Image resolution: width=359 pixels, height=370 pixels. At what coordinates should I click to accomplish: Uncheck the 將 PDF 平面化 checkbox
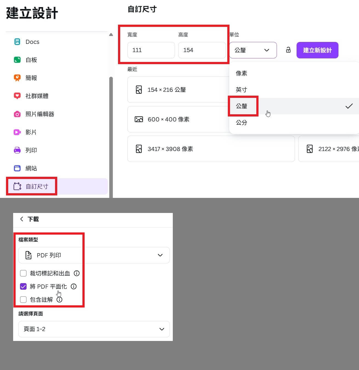pyautogui.click(x=23, y=286)
